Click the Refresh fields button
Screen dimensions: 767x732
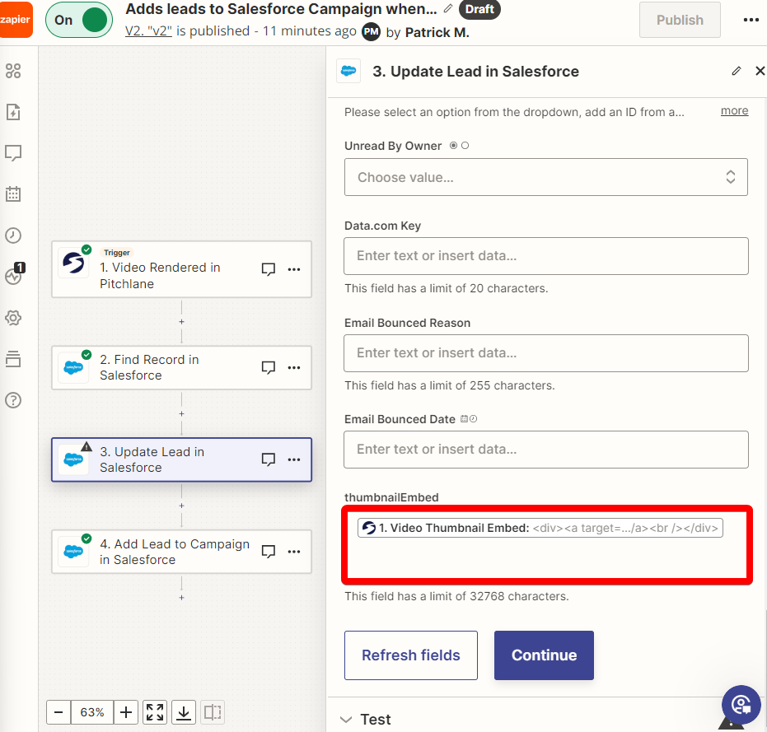(x=411, y=655)
